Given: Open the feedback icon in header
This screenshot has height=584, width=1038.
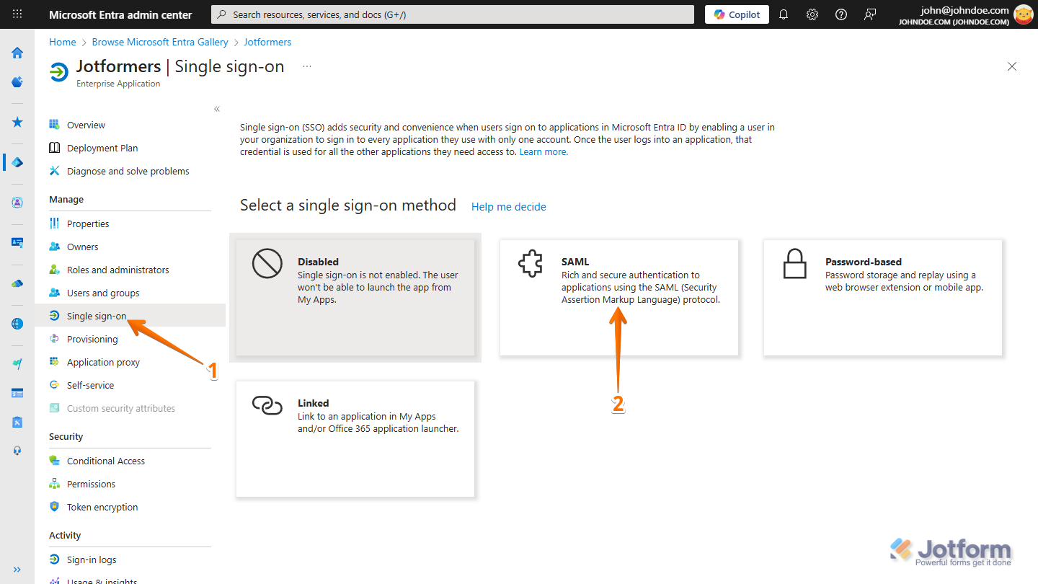Looking at the screenshot, I should click(x=871, y=14).
